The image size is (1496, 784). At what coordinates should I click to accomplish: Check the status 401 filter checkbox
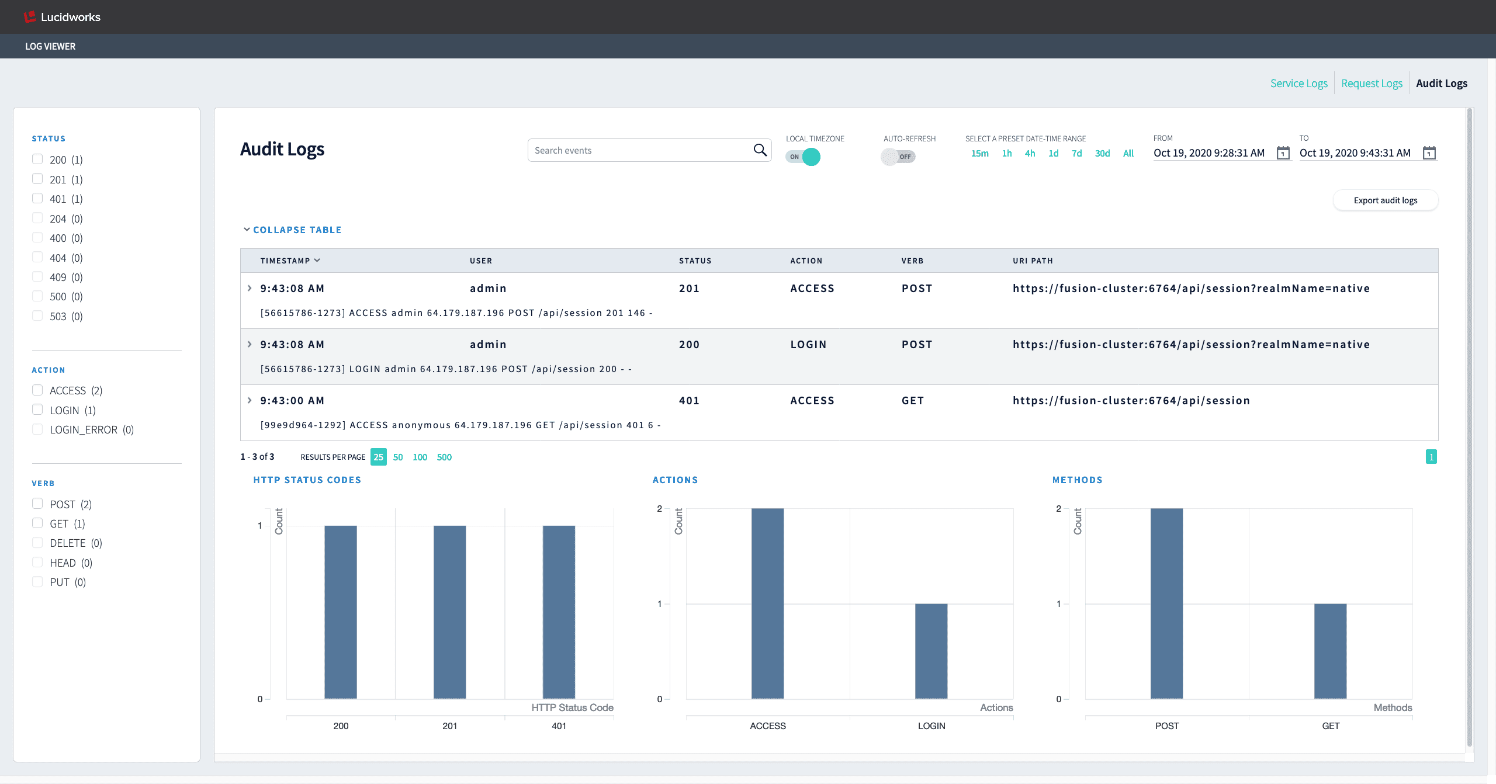point(37,198)
